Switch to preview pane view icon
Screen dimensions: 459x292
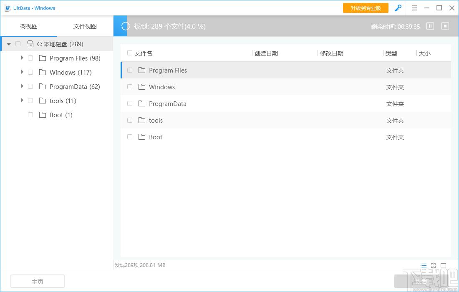click(x=443, y=265)
